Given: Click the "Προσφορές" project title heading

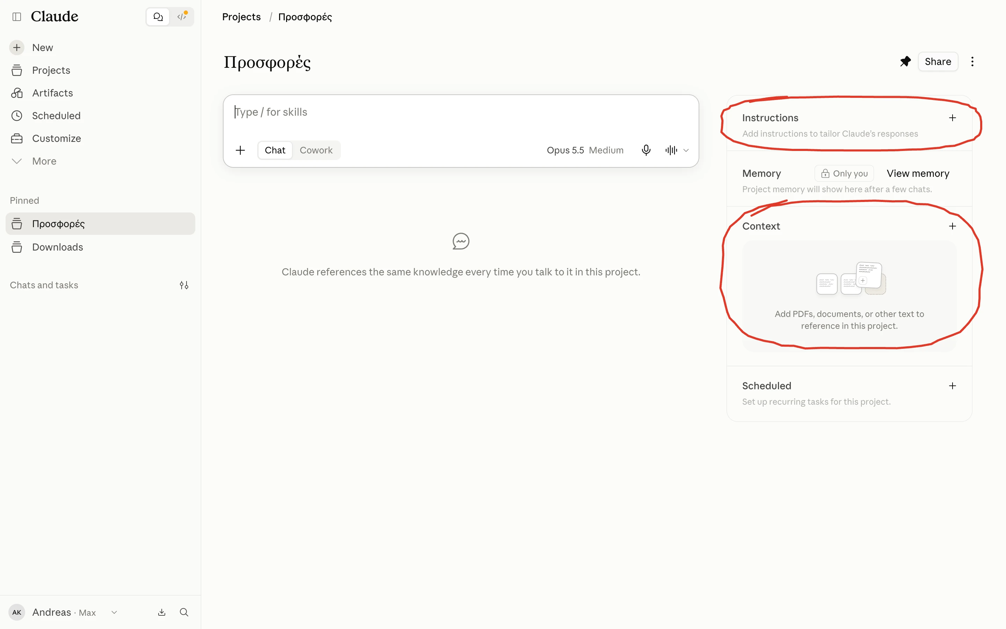Looking at the screenshot, I should (267, 63).
